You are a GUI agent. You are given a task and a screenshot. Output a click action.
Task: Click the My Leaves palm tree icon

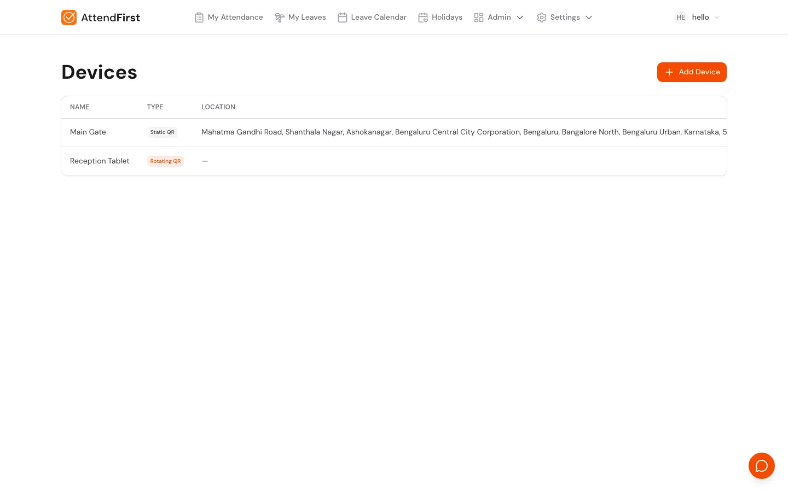point(279,17)
